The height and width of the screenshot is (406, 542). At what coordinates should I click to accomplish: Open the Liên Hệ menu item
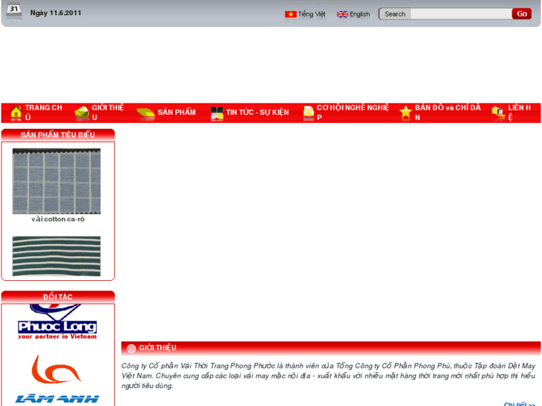coord(519,112)
